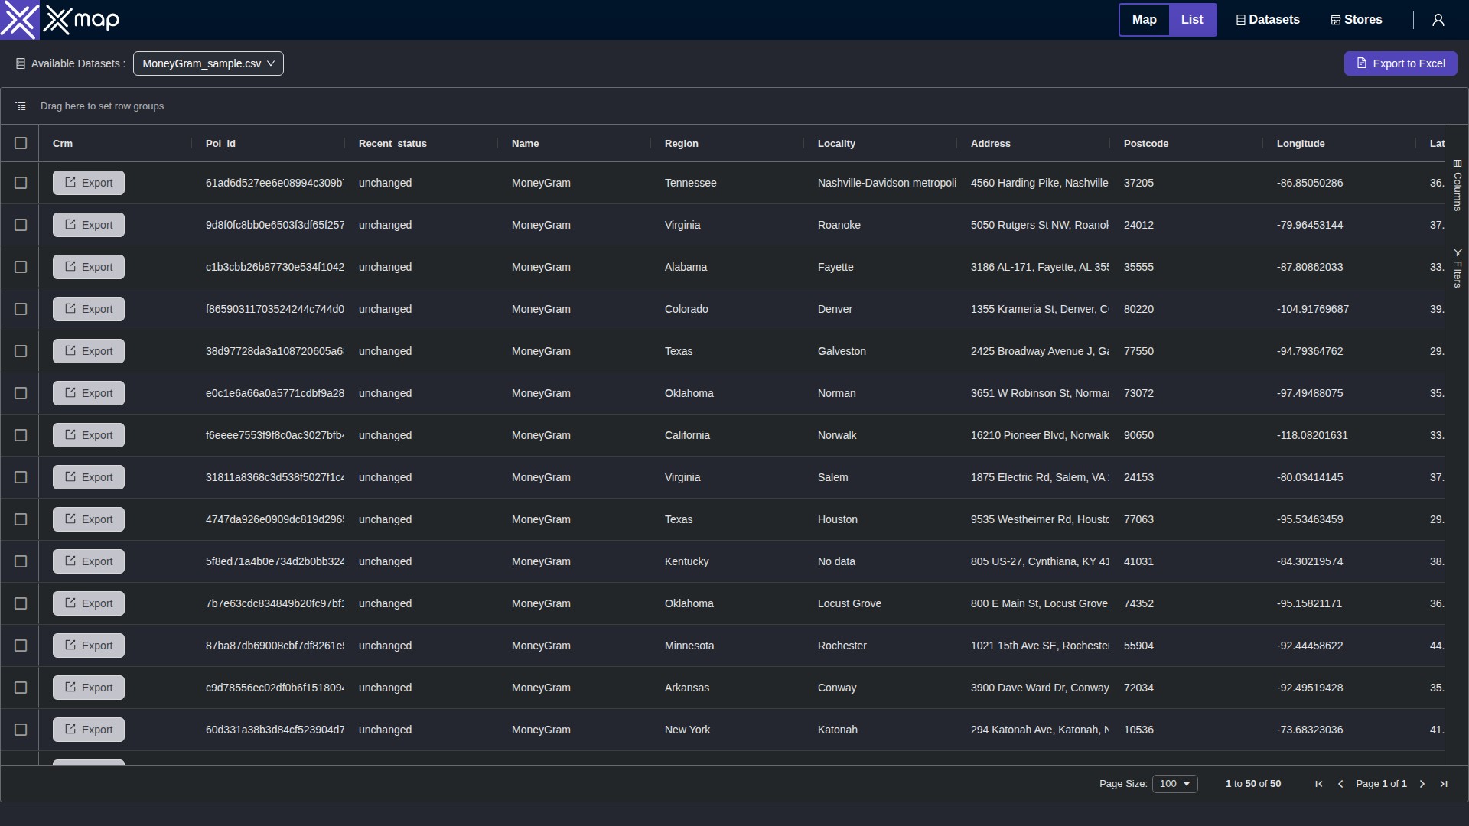1469x826 pixels.
Task: Click the next page chevron
Action: coord(1422,784)
